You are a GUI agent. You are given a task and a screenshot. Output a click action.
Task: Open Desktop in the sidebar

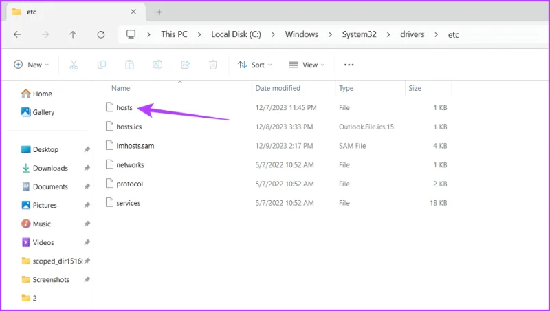40,149
